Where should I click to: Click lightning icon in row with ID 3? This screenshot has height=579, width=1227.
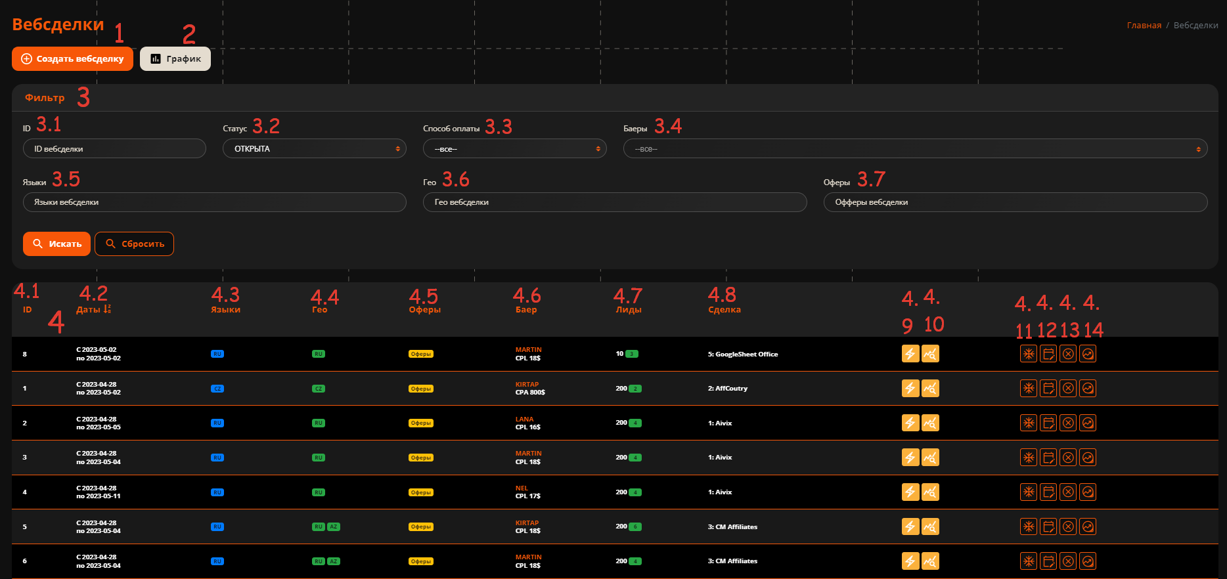pyautogui.click(x=910, y=458)
